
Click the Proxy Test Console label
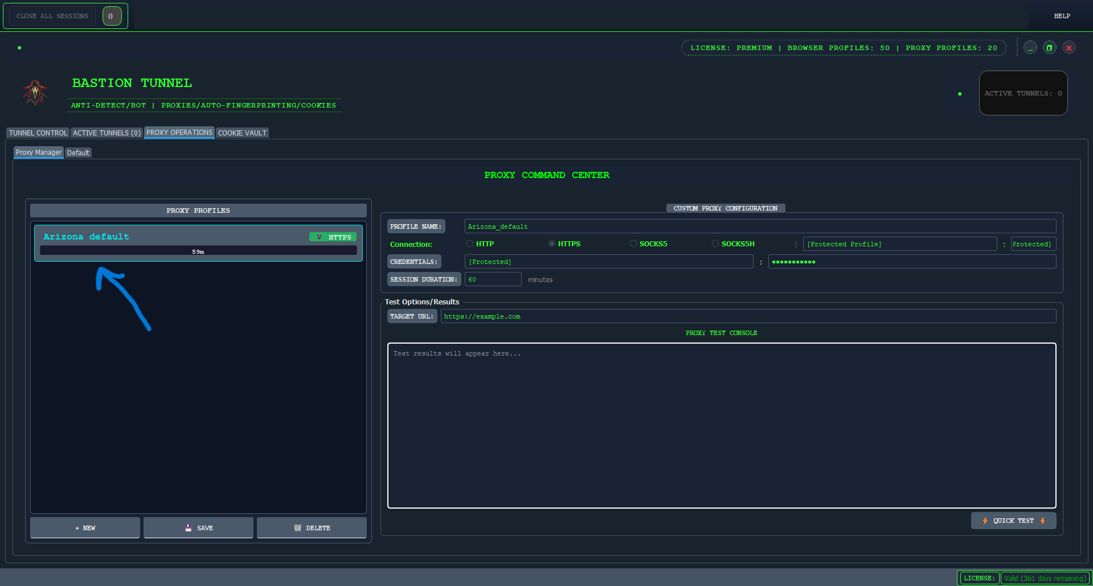[722, 333]
